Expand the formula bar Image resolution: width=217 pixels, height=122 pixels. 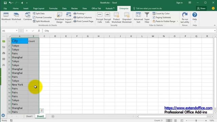pos(215,31)
